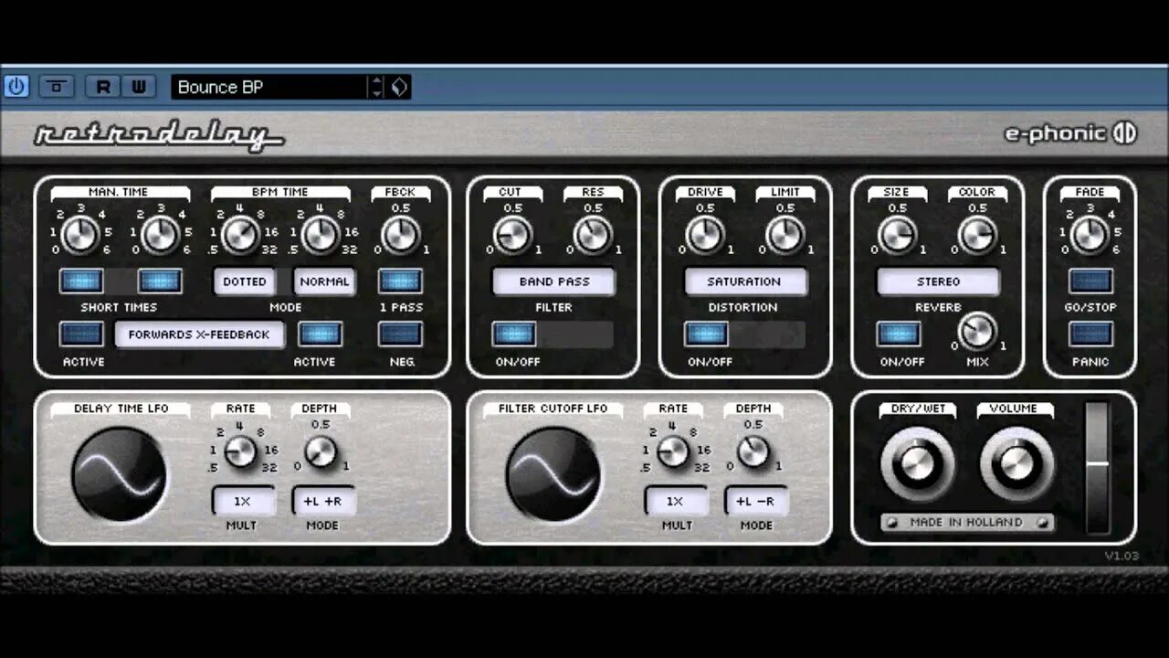The height and width of the screenshot is (658, 1169).
Task: Click the retrodelay logo
Action: tap(159, 136)
